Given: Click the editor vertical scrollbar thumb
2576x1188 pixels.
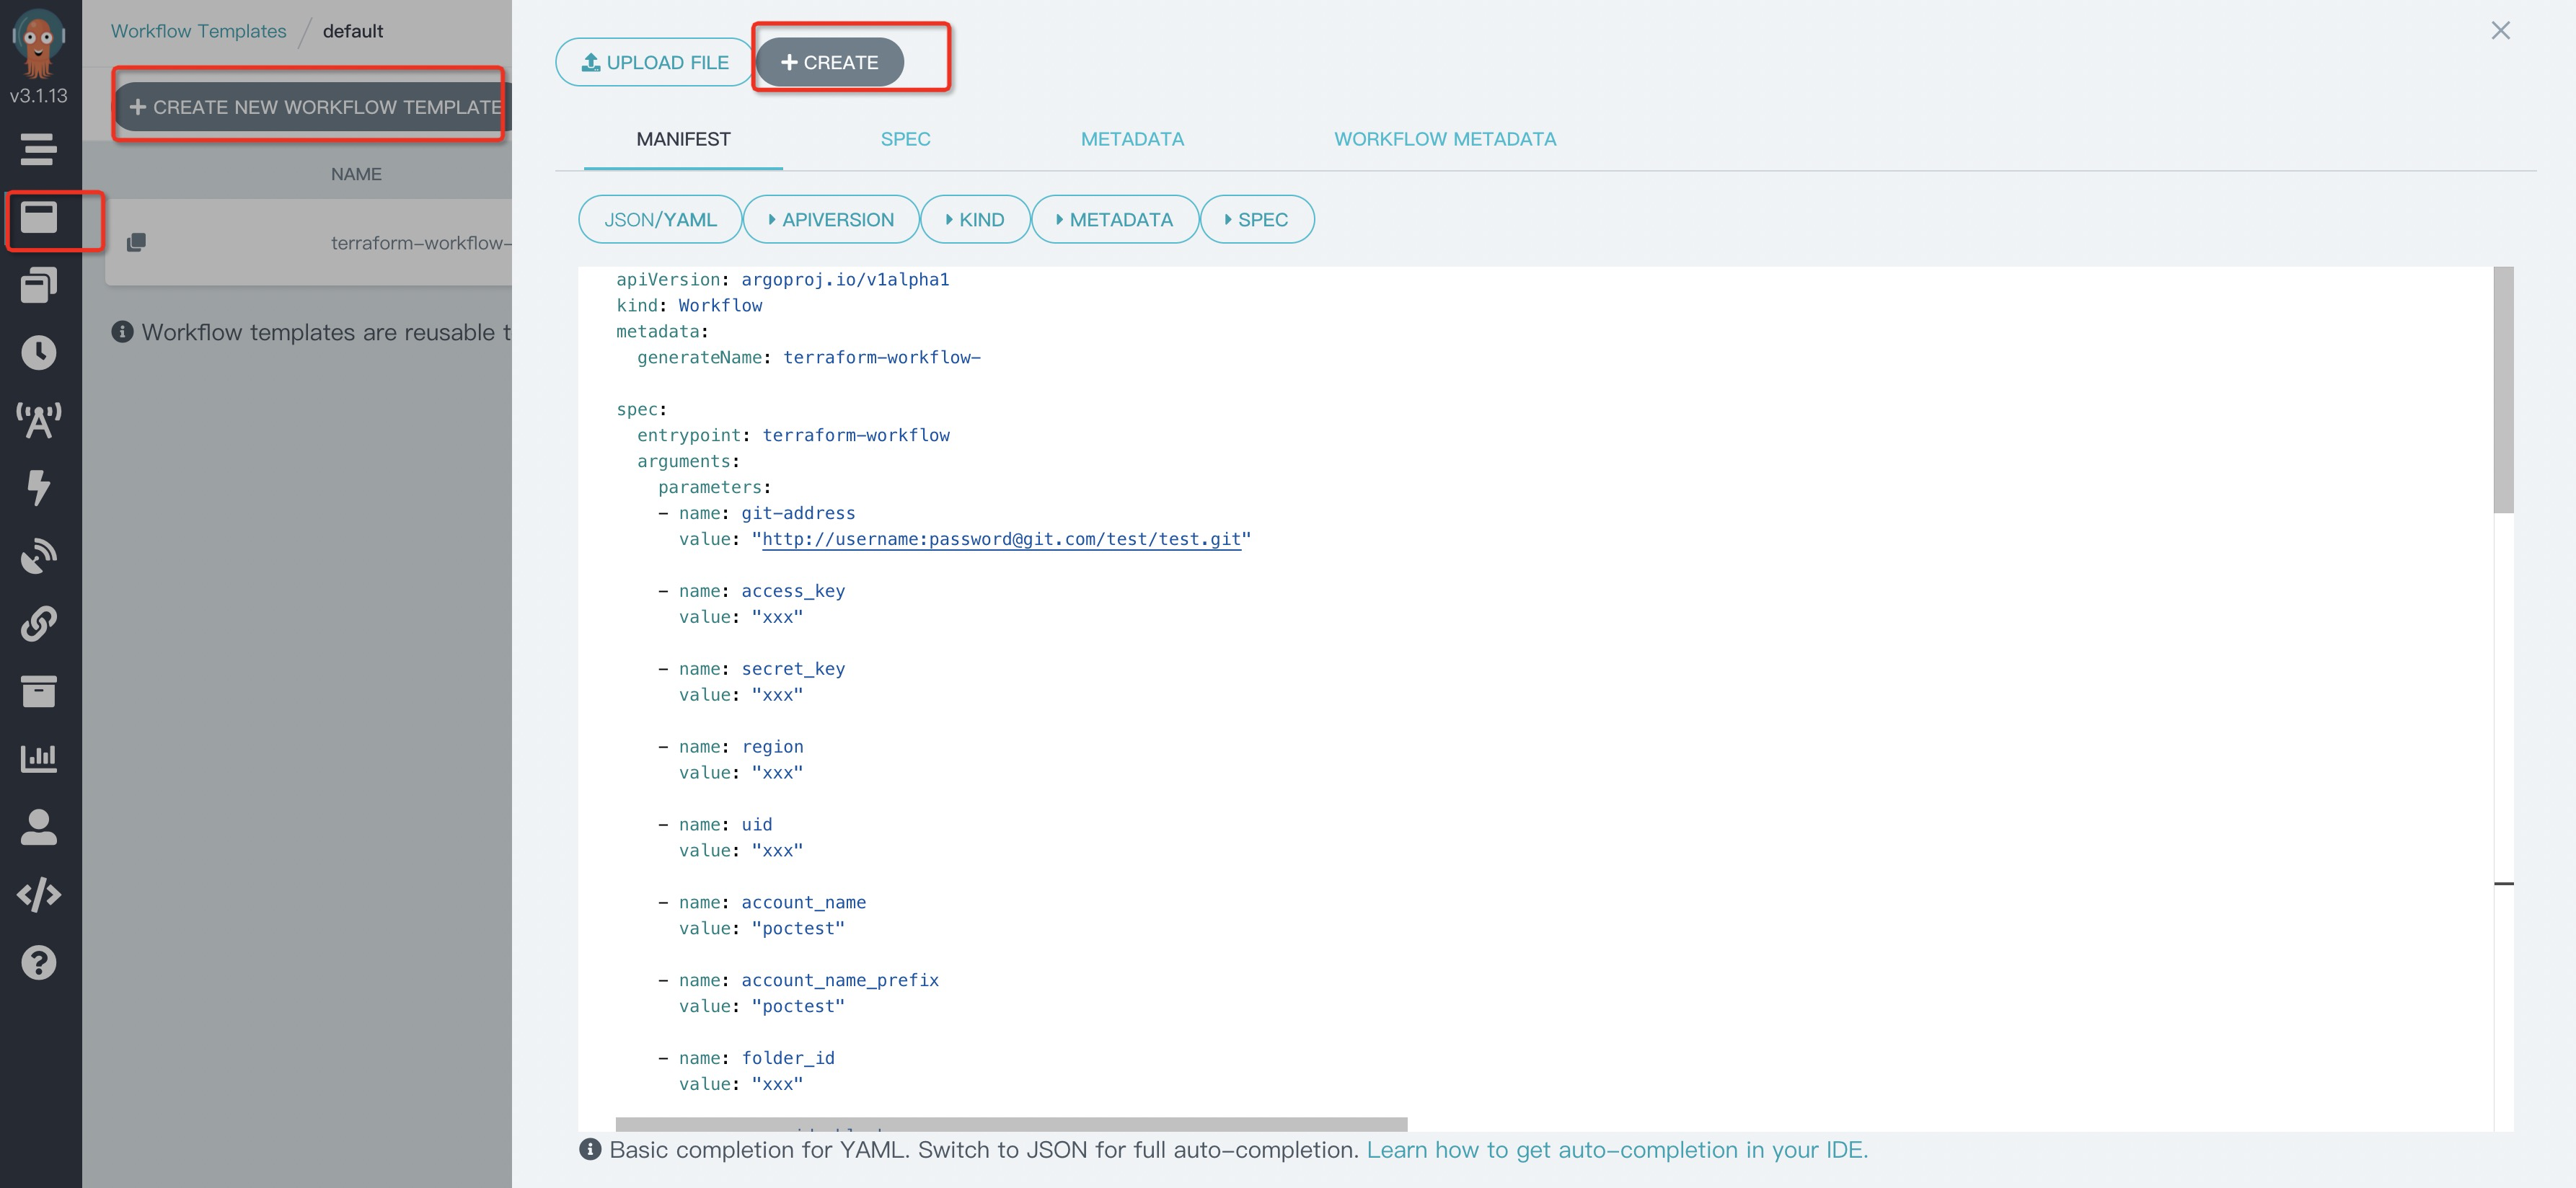Looking at the screenshot, I should pos(2503,390).
